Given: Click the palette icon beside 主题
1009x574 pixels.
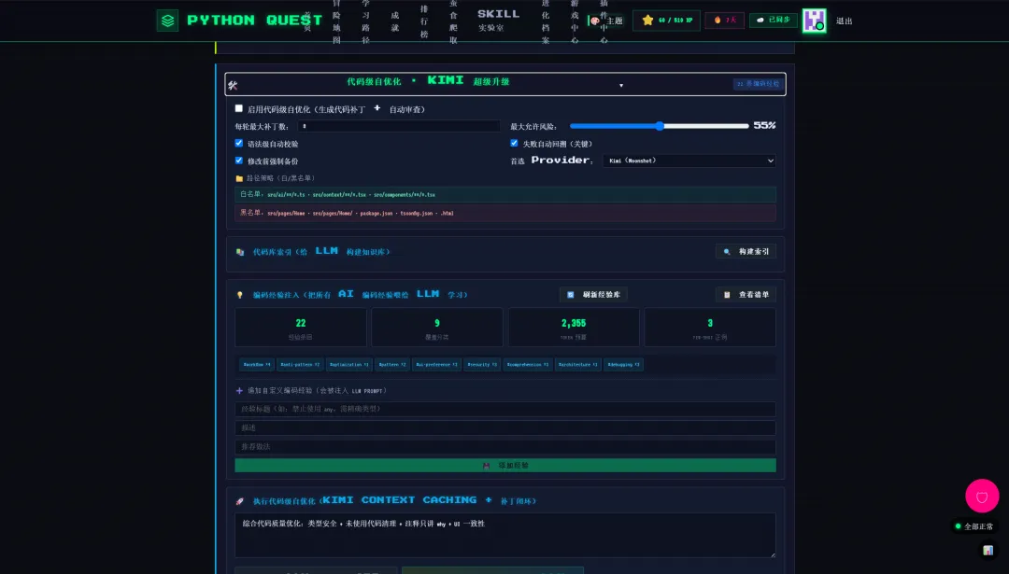Looking at the screenshot, I should [595, 21].
